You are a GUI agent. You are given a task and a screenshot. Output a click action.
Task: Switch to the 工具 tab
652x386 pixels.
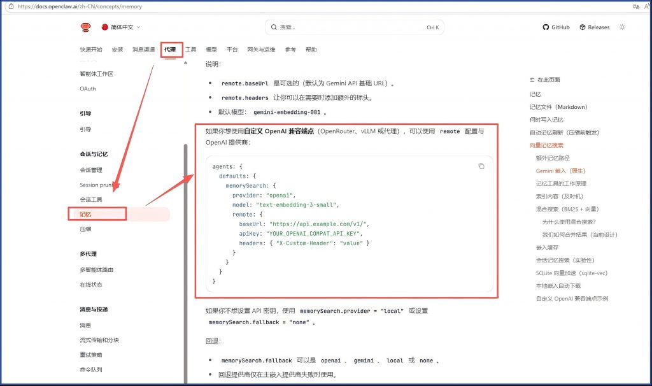(x=190, y=50)
